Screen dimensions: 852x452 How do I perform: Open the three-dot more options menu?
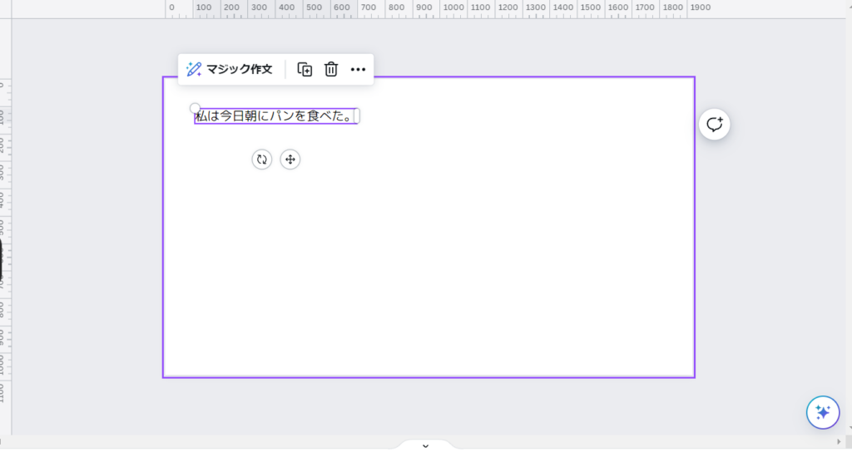[358, 70]
